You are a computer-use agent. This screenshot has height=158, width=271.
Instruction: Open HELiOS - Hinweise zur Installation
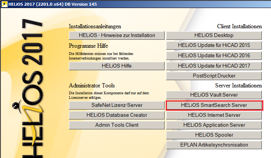117,35
